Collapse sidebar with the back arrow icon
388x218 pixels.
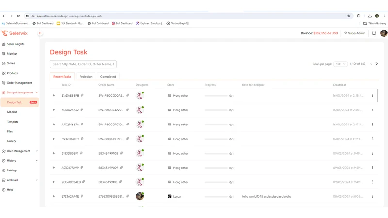[x=40, y=33]
